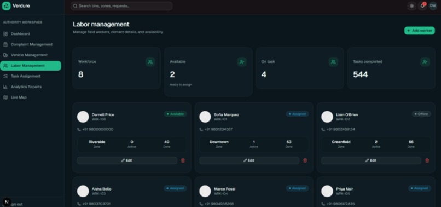Click the Available card user-check icon
Viewport: 441px width, 207px height.
coord(242,62)
